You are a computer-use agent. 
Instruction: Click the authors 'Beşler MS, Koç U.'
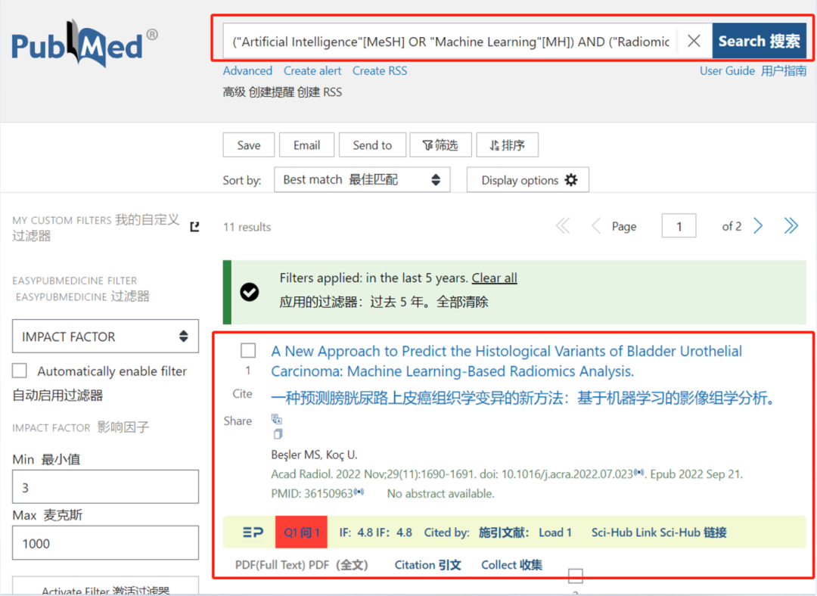coord(314,455)
